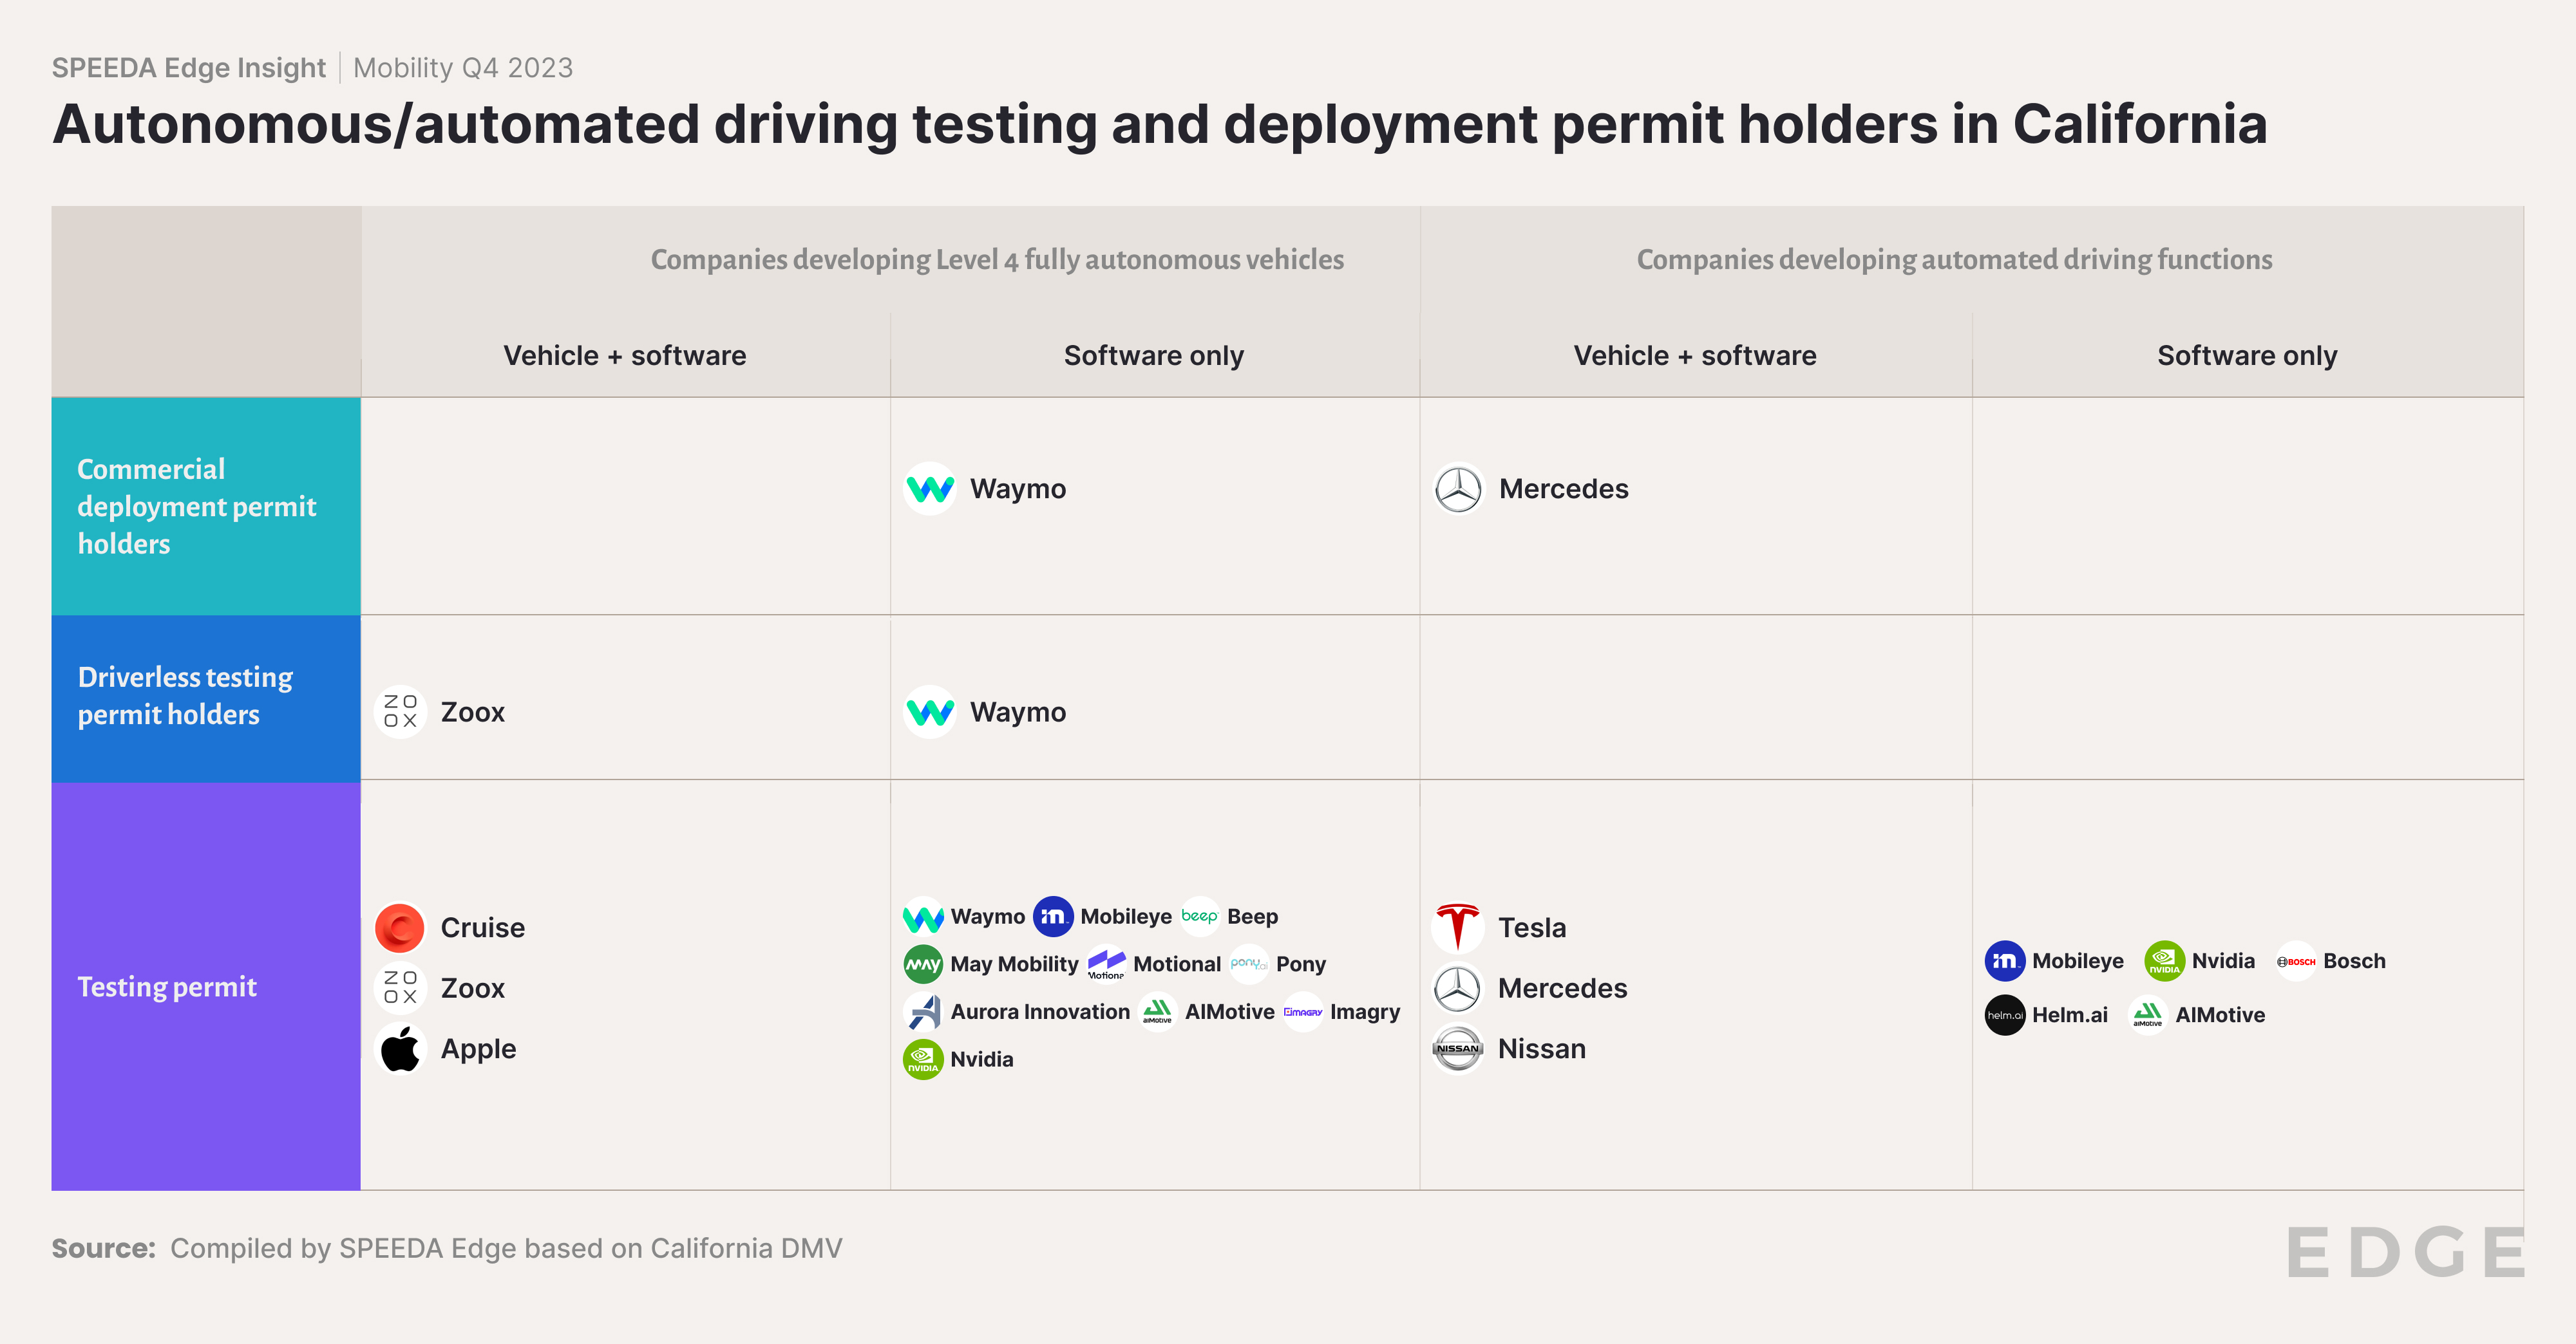Click the Imagry name
Screen dimensions: 2576x1344
[1365, 1013]
